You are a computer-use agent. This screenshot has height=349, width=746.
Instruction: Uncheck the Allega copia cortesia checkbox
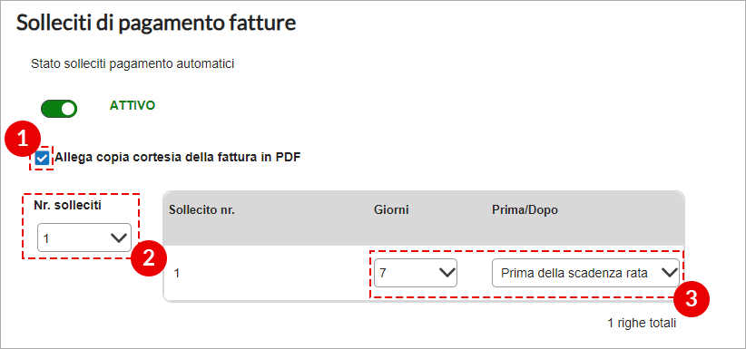point(42,158)
